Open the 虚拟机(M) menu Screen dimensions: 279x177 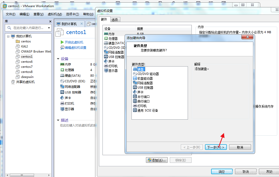point(55,14)
